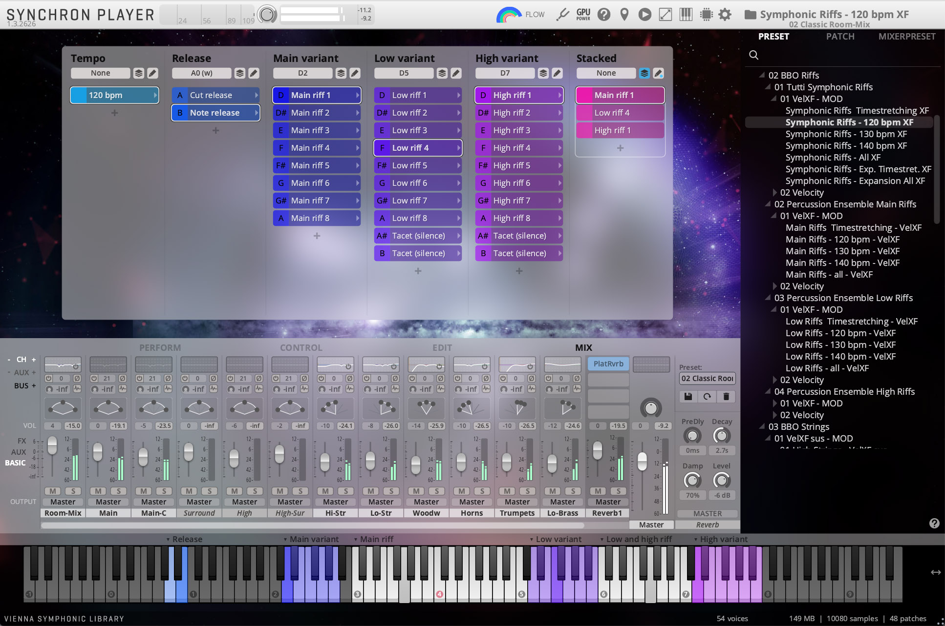Mute the Horns channel
This screenshot has height=626, width=945.
[x=461, y=491]
